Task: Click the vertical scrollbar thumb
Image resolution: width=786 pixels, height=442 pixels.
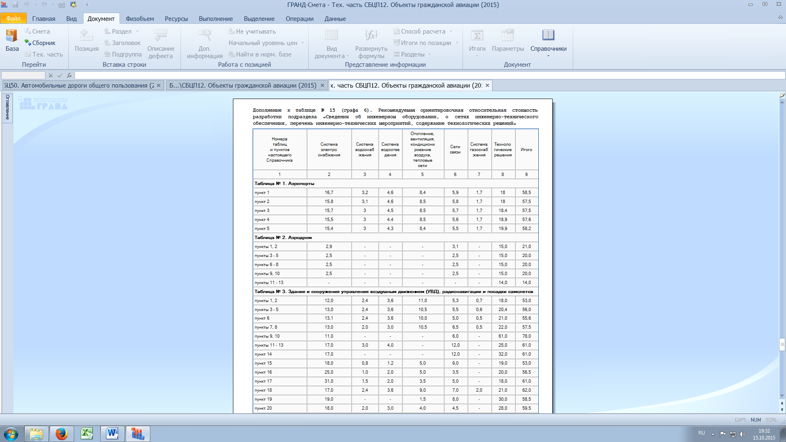Action: click(x=782, y=344)
